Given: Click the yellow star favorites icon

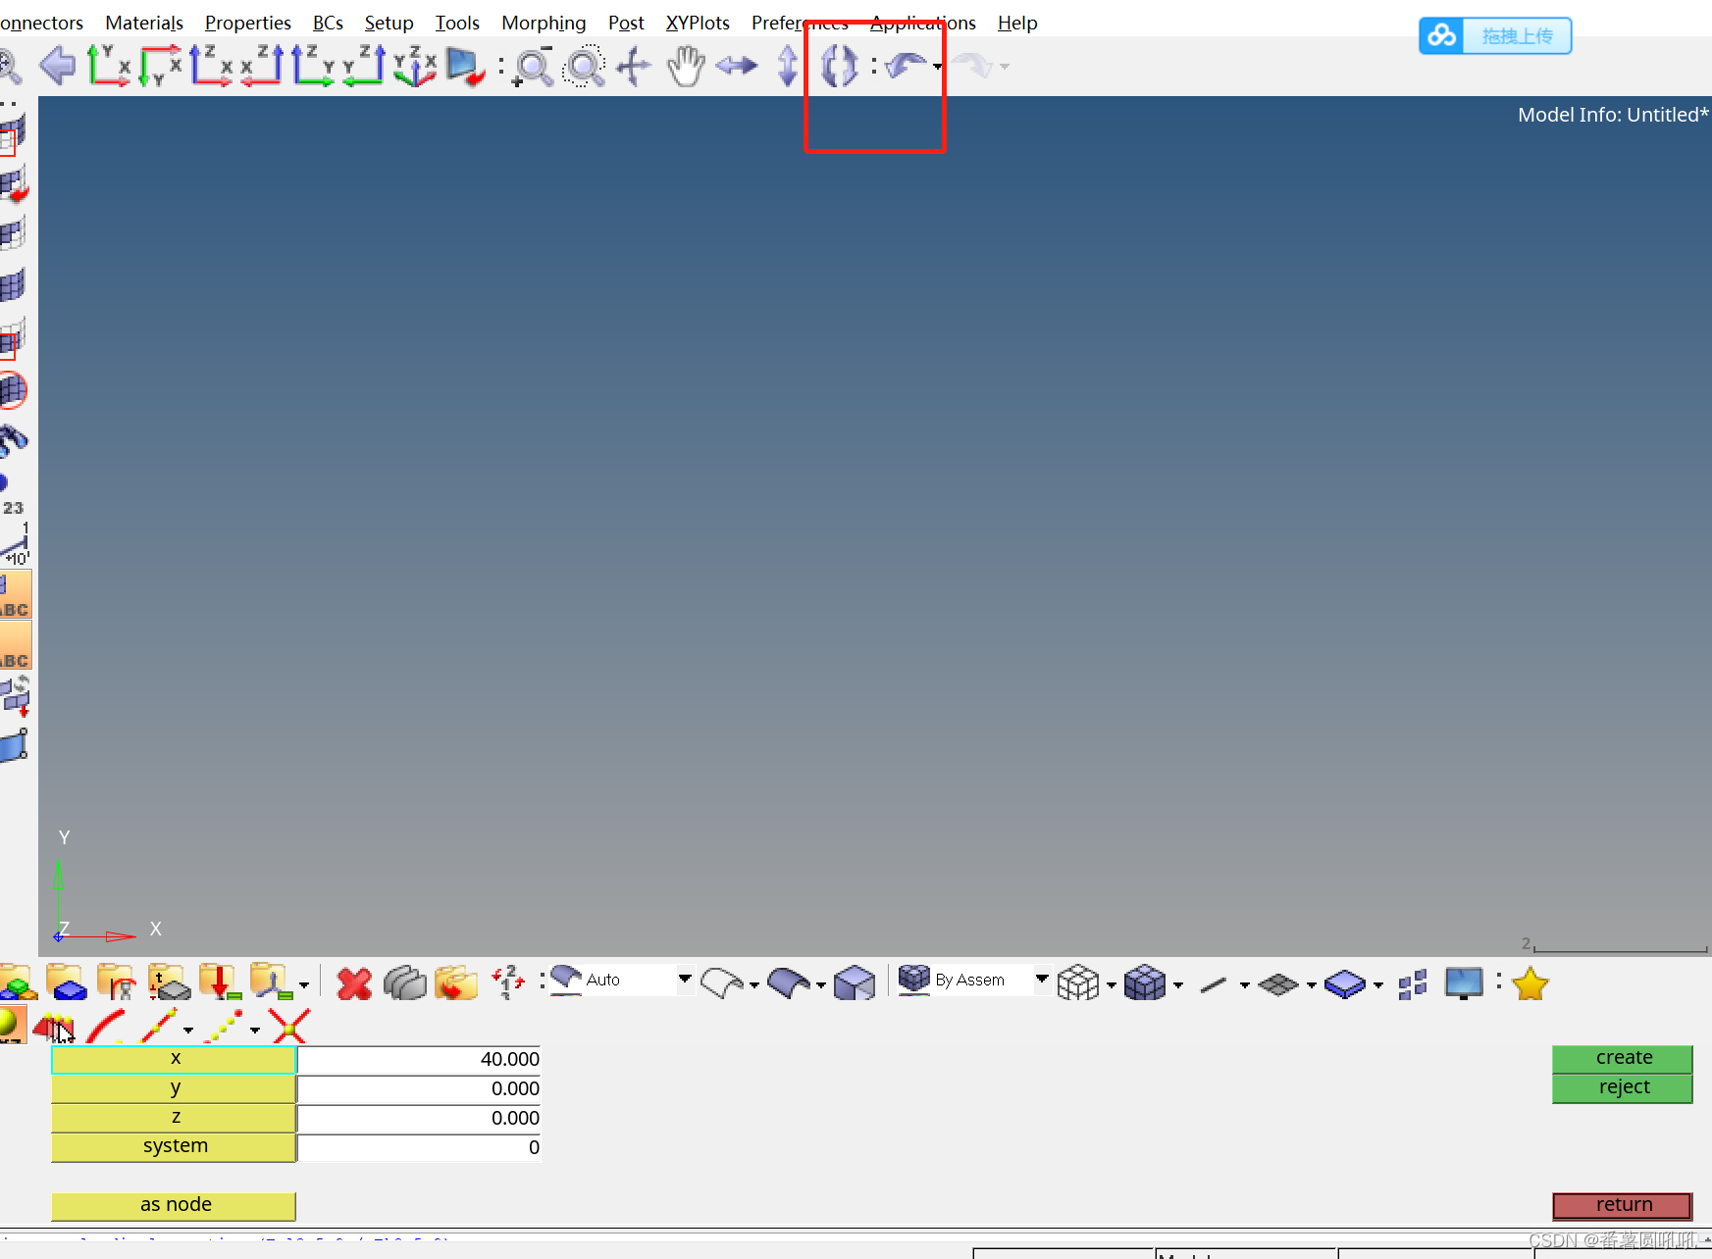Looking at the screenshot, I should point(1530,983).
